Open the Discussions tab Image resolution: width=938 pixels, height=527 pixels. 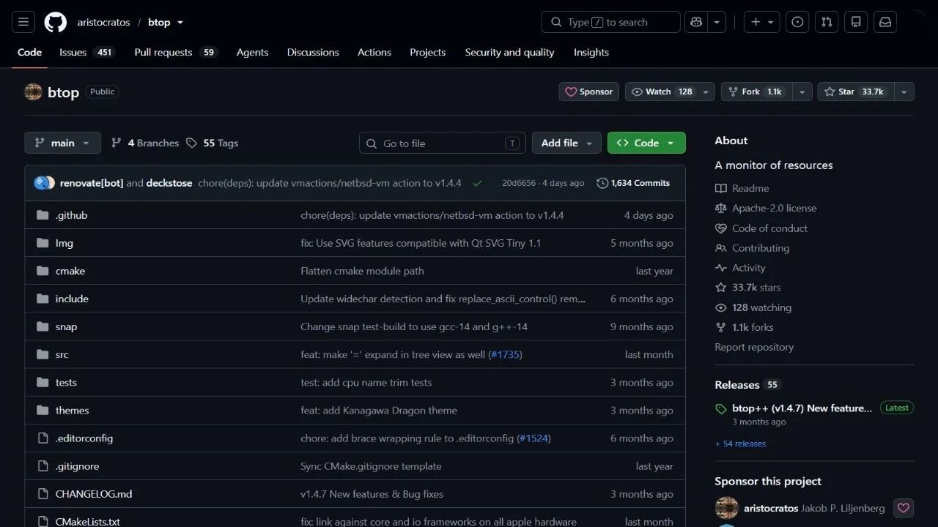[313, 52]
